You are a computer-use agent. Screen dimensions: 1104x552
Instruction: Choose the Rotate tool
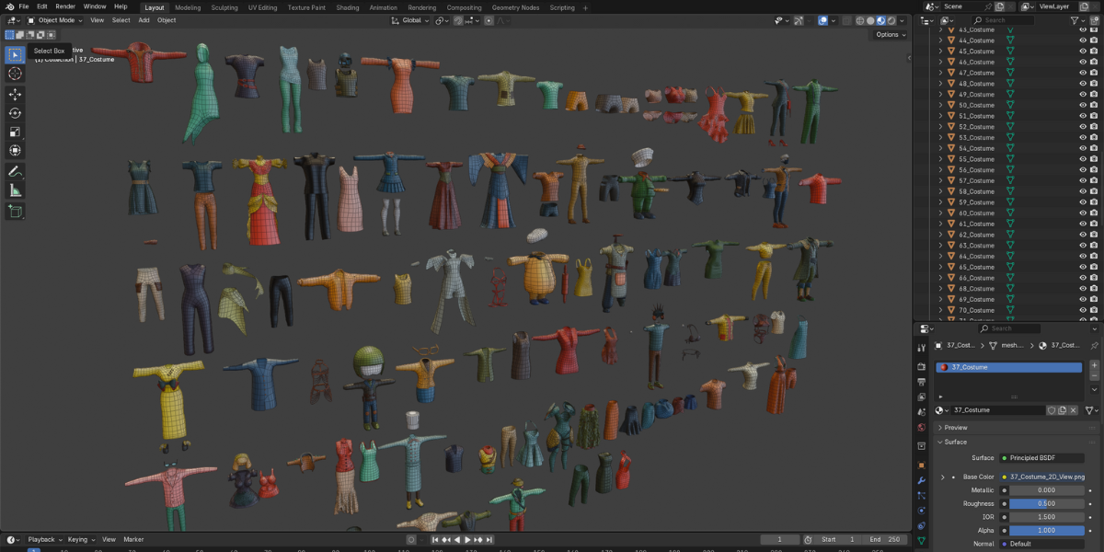click(15, 113)
